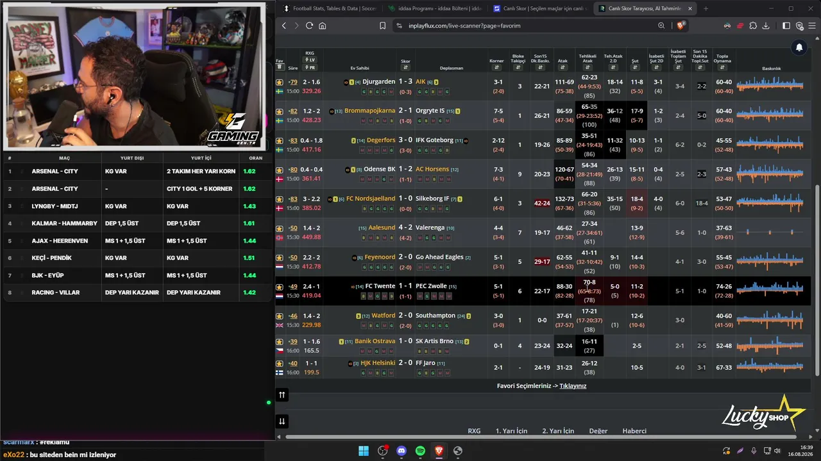This screenshot has height=461, width=821.
Task: Click the double up arrows button
Action: [282, 395]
